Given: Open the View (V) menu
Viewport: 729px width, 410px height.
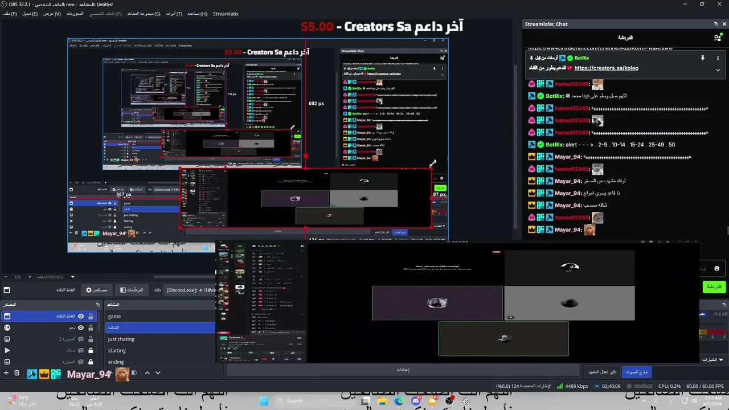Looking at the screenshot, I should pos(52,14).
